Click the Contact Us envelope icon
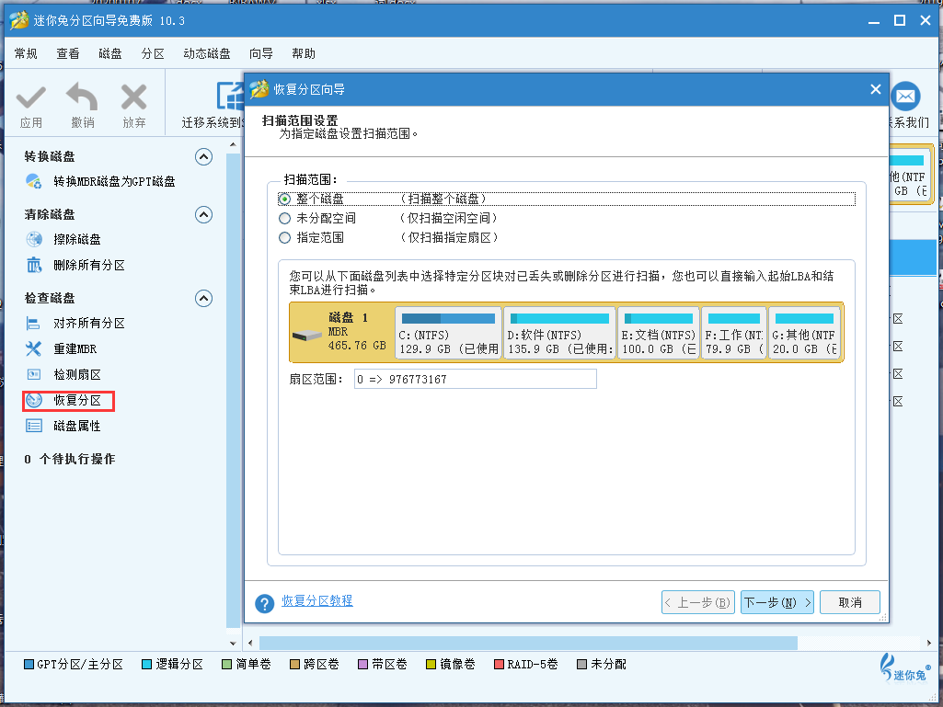This screenshot has width=943, height=707. 905,97
